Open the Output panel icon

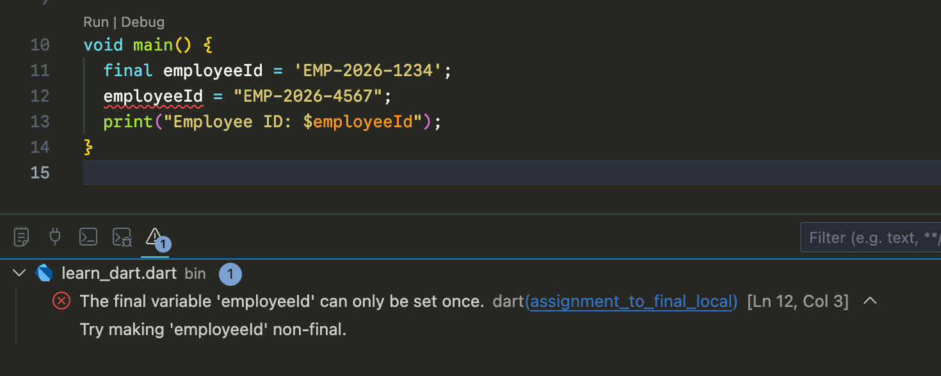[22, 237]
